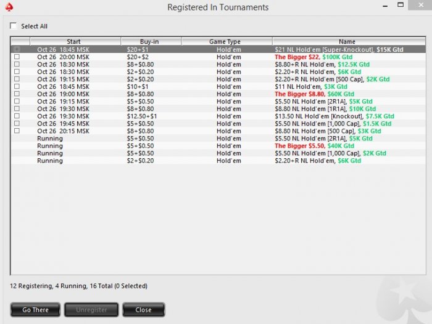
Task: Click the $60K Gtd text of The Bigger $8.80
Action: tap(341, 94)
